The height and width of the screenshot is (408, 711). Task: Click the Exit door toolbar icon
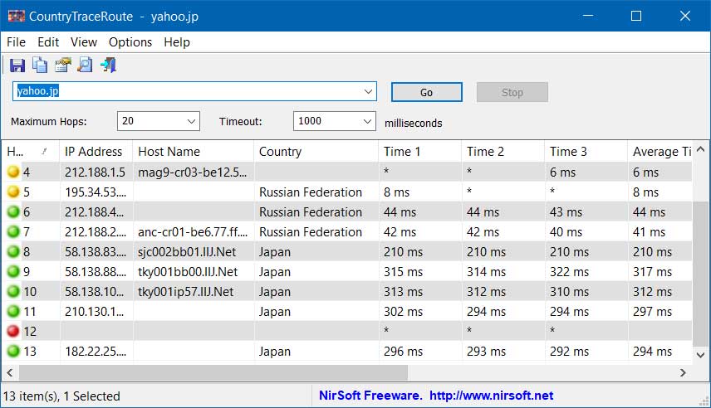(x=108, y=66)
